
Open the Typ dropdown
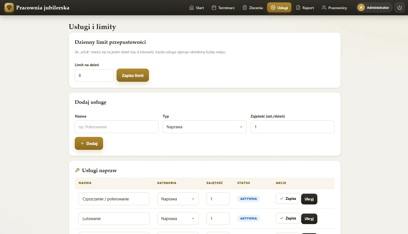205,127
